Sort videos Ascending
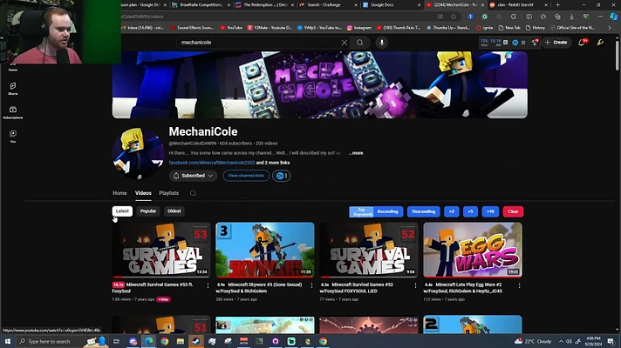621x348 pixels. [388, 211]
